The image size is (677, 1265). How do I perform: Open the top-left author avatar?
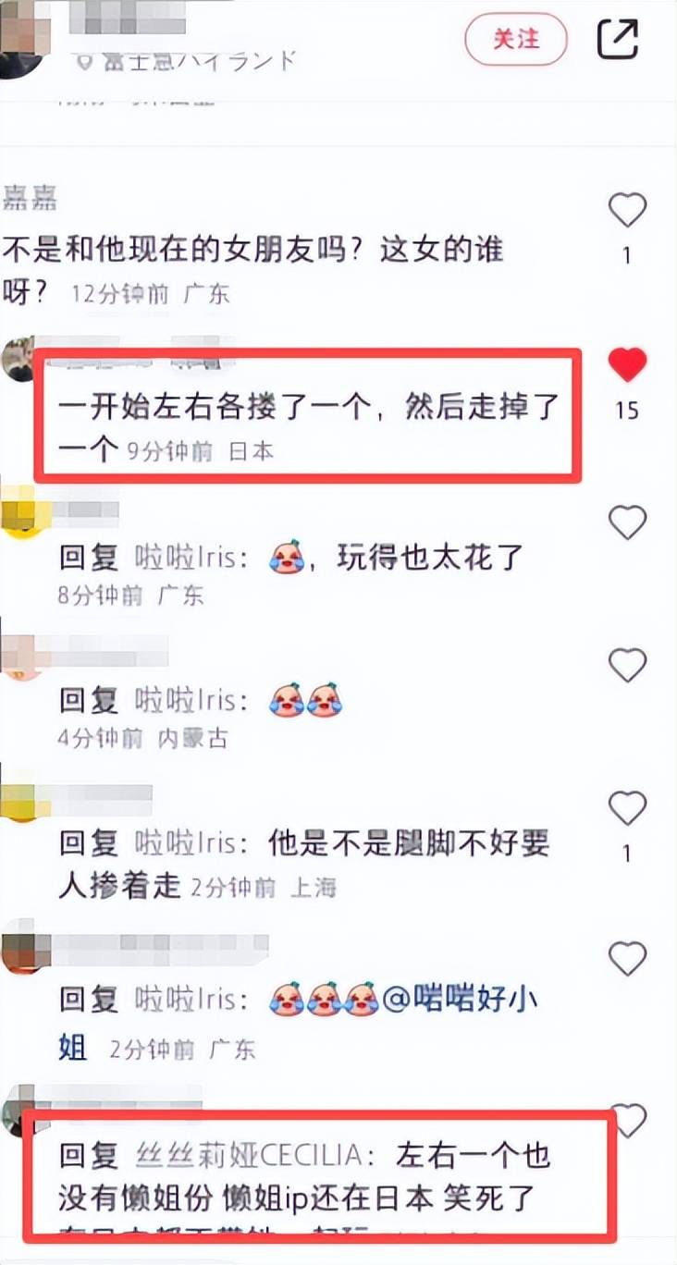pyautogui.click(x=20, y=37)
